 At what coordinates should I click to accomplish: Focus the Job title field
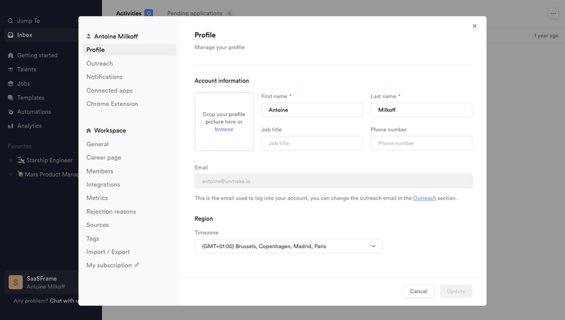coord(312,143)
